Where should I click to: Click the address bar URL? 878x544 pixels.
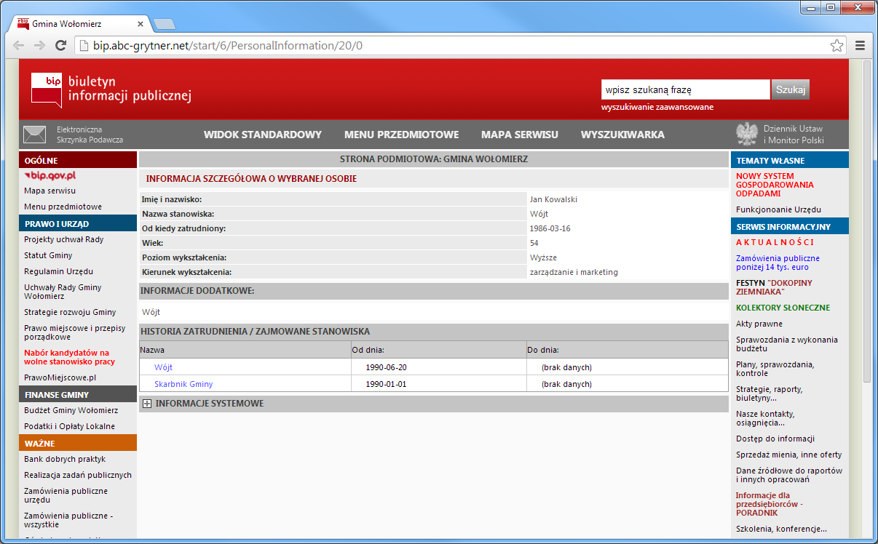[228, 45]
